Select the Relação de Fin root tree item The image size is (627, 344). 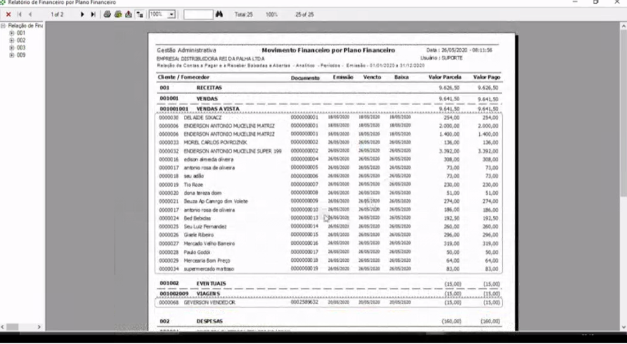click(x=25, y=25)
